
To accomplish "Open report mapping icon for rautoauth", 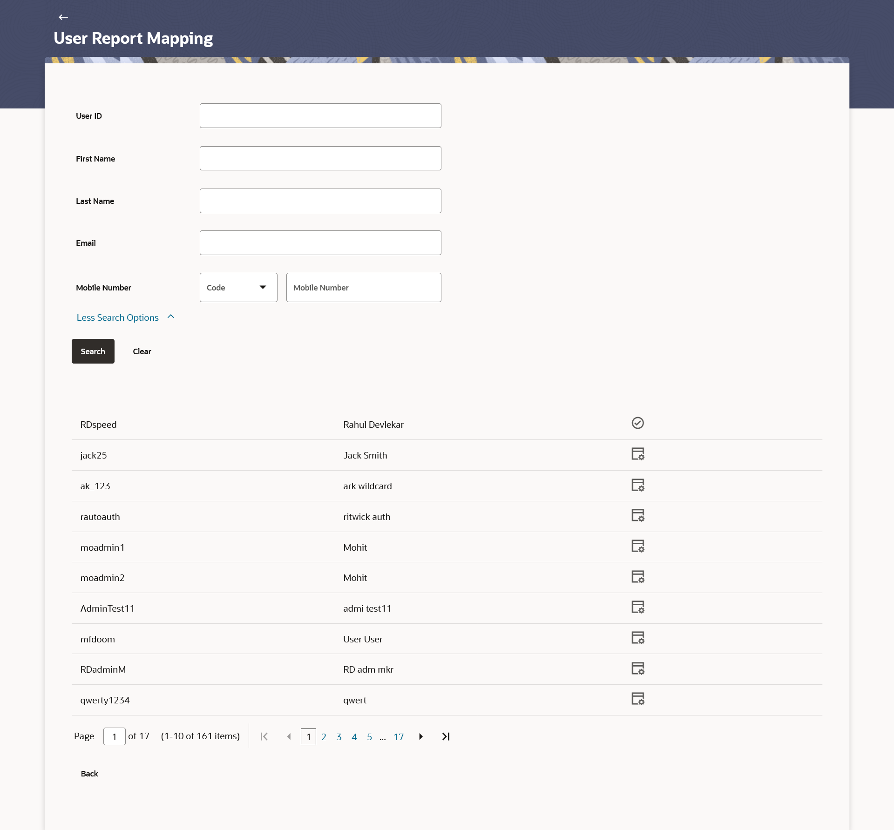I will pyautogui.click(x=637, y=515).
